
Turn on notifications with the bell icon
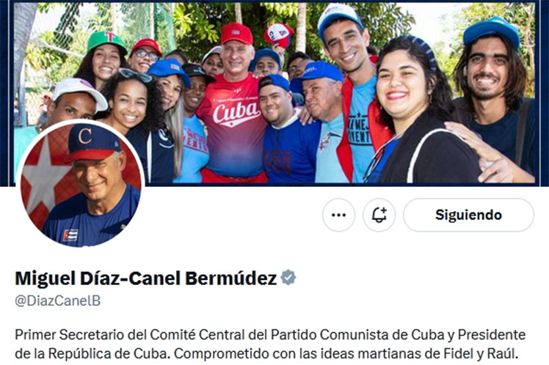pos(379,215)
